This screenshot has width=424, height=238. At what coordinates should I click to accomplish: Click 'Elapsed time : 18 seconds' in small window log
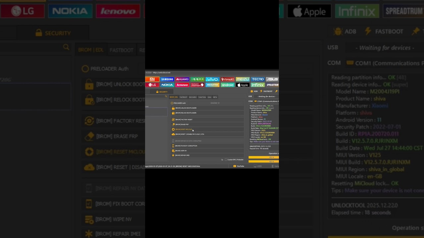tap(259, 148)
